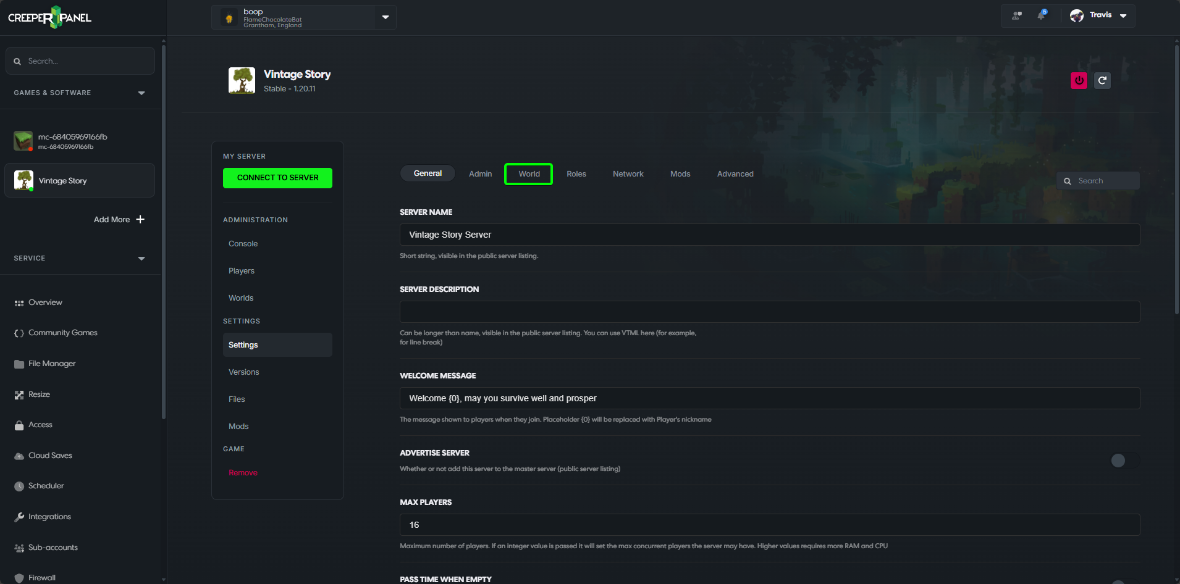Screen dimensions: 1180x584
Task: Click the File Manager folder icon
Action: [x=19, y=364]
